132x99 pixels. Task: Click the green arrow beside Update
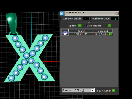[x=80, y=26]
